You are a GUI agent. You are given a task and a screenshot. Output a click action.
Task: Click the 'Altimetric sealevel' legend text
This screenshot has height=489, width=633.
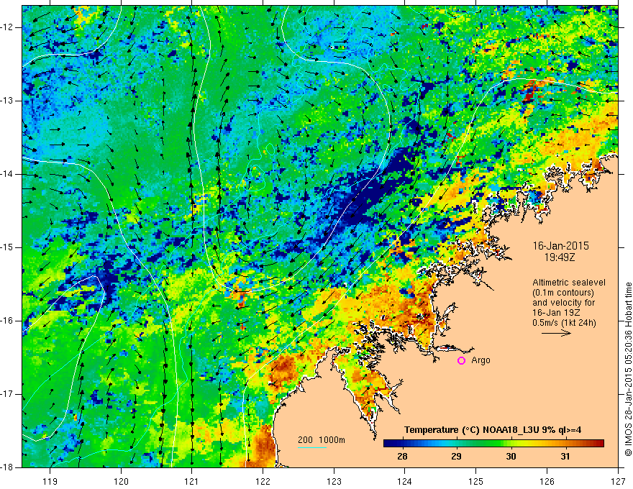pyautogui.click(x=569, y=283)
